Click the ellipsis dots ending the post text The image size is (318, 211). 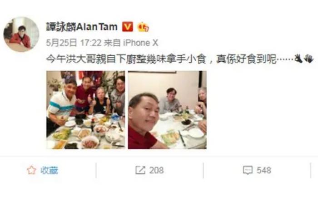(285, 59)
